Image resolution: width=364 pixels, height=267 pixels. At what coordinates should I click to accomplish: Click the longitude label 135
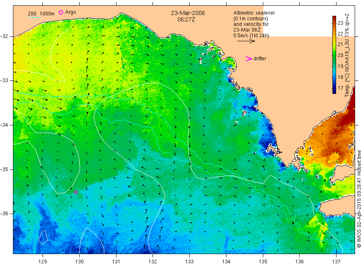[263, 262]
